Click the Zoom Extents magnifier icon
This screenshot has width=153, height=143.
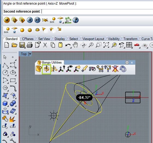tap(106, 45)
